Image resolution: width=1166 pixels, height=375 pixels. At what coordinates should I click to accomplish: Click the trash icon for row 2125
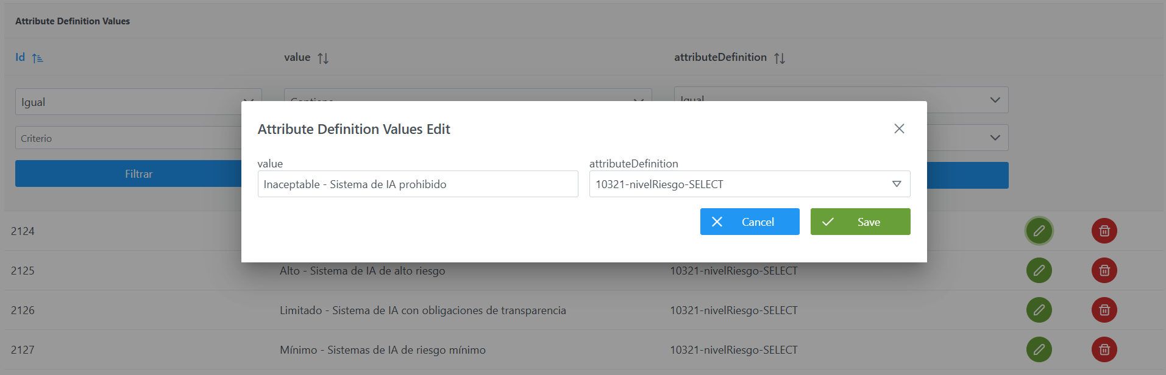coord(1104,270)
